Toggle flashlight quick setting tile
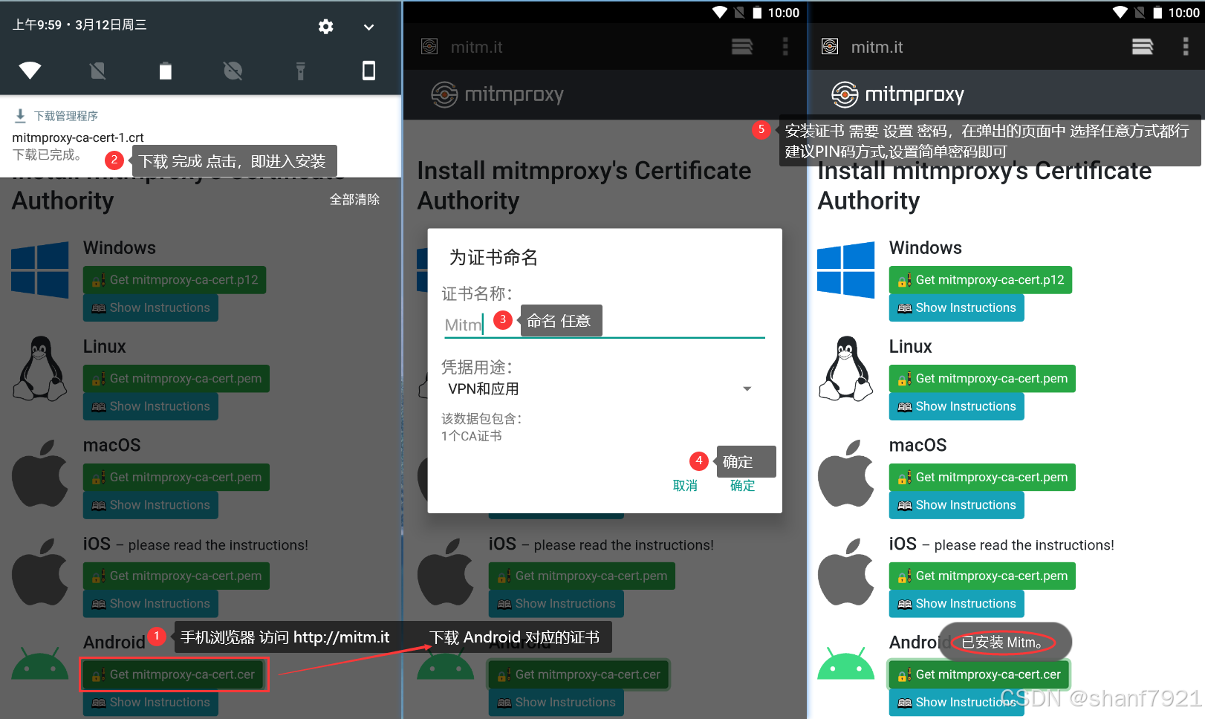Image resolution: width=1205 pixels, height=719 pixels. click(301, 71)
